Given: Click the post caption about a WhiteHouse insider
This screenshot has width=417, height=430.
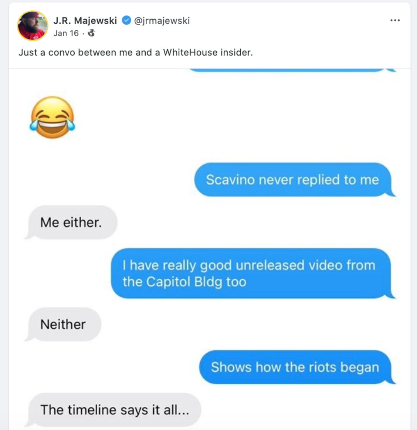Looking at the screenshot, I should click(136, 53).
